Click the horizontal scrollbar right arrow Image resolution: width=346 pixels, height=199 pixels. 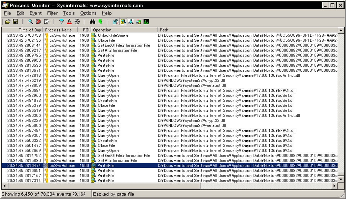pos(335,186)
